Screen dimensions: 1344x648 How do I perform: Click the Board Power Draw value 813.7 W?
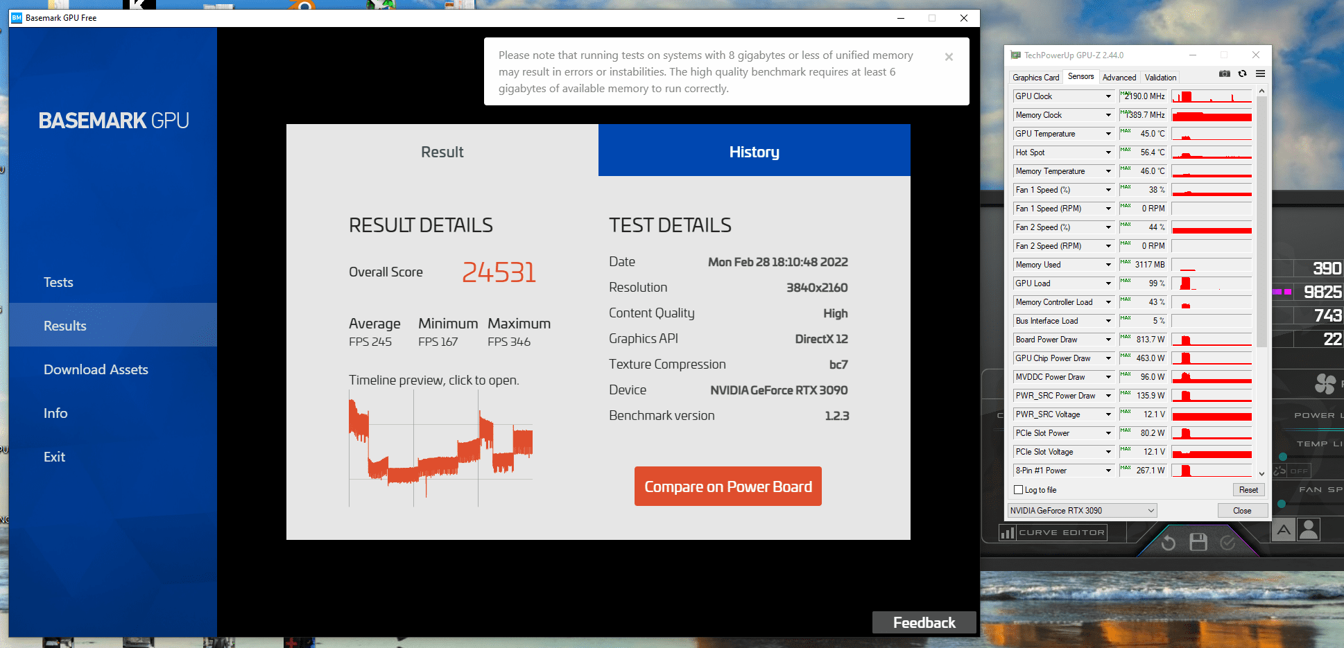(1151, 340)
